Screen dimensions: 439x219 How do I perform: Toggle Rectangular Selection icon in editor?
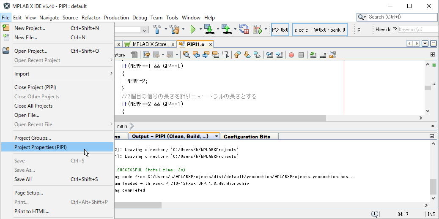coord(225,55)
